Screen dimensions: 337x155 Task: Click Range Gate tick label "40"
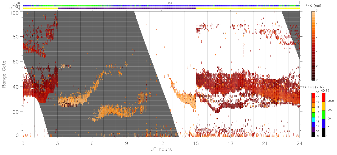pyautogui.click(x=16, y=87)
